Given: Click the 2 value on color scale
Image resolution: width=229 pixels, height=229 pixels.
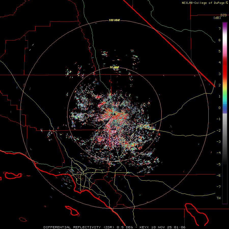Looking at the screenshot, I should point(220,85).
